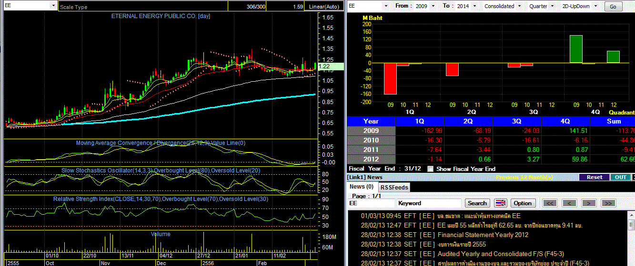635x266 pixels.
Task: Click the MACD indicator title
Action: tap(161, 143)
